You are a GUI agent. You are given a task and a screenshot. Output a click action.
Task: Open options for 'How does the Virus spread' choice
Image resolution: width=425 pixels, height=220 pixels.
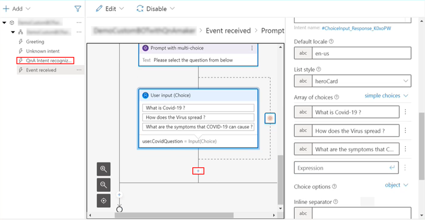click(405, 131)
